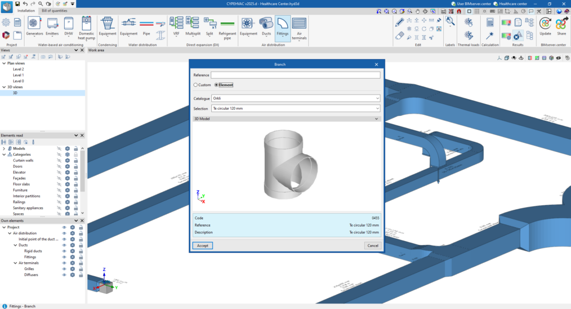Click Elements read panel scrollbar
Image resolution: width=571 pixels, height=309 pixels.
coord(83,171)
